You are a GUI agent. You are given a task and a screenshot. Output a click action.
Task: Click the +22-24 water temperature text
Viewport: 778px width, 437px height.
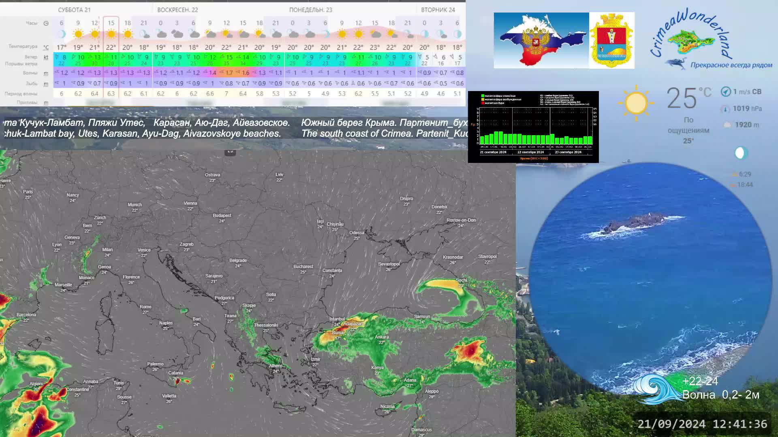[700, 381]
